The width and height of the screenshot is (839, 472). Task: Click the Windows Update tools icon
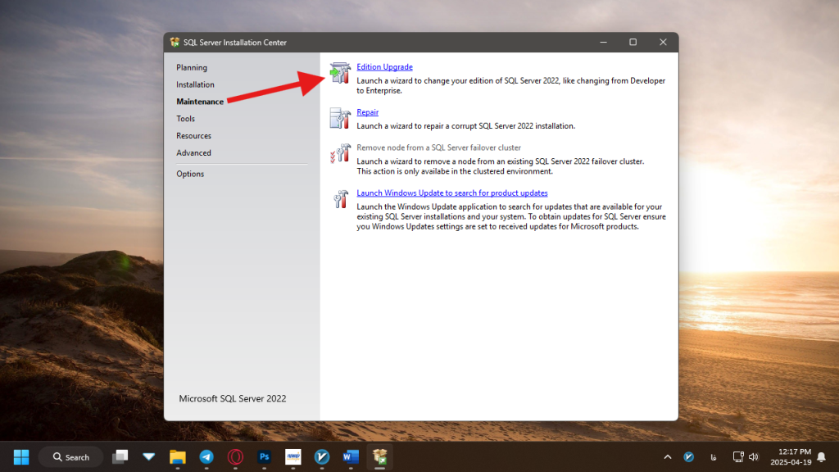click(340, 199)
